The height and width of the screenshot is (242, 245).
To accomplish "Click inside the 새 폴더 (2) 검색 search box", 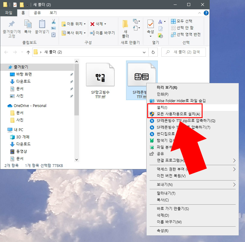I will coord(185,52).
